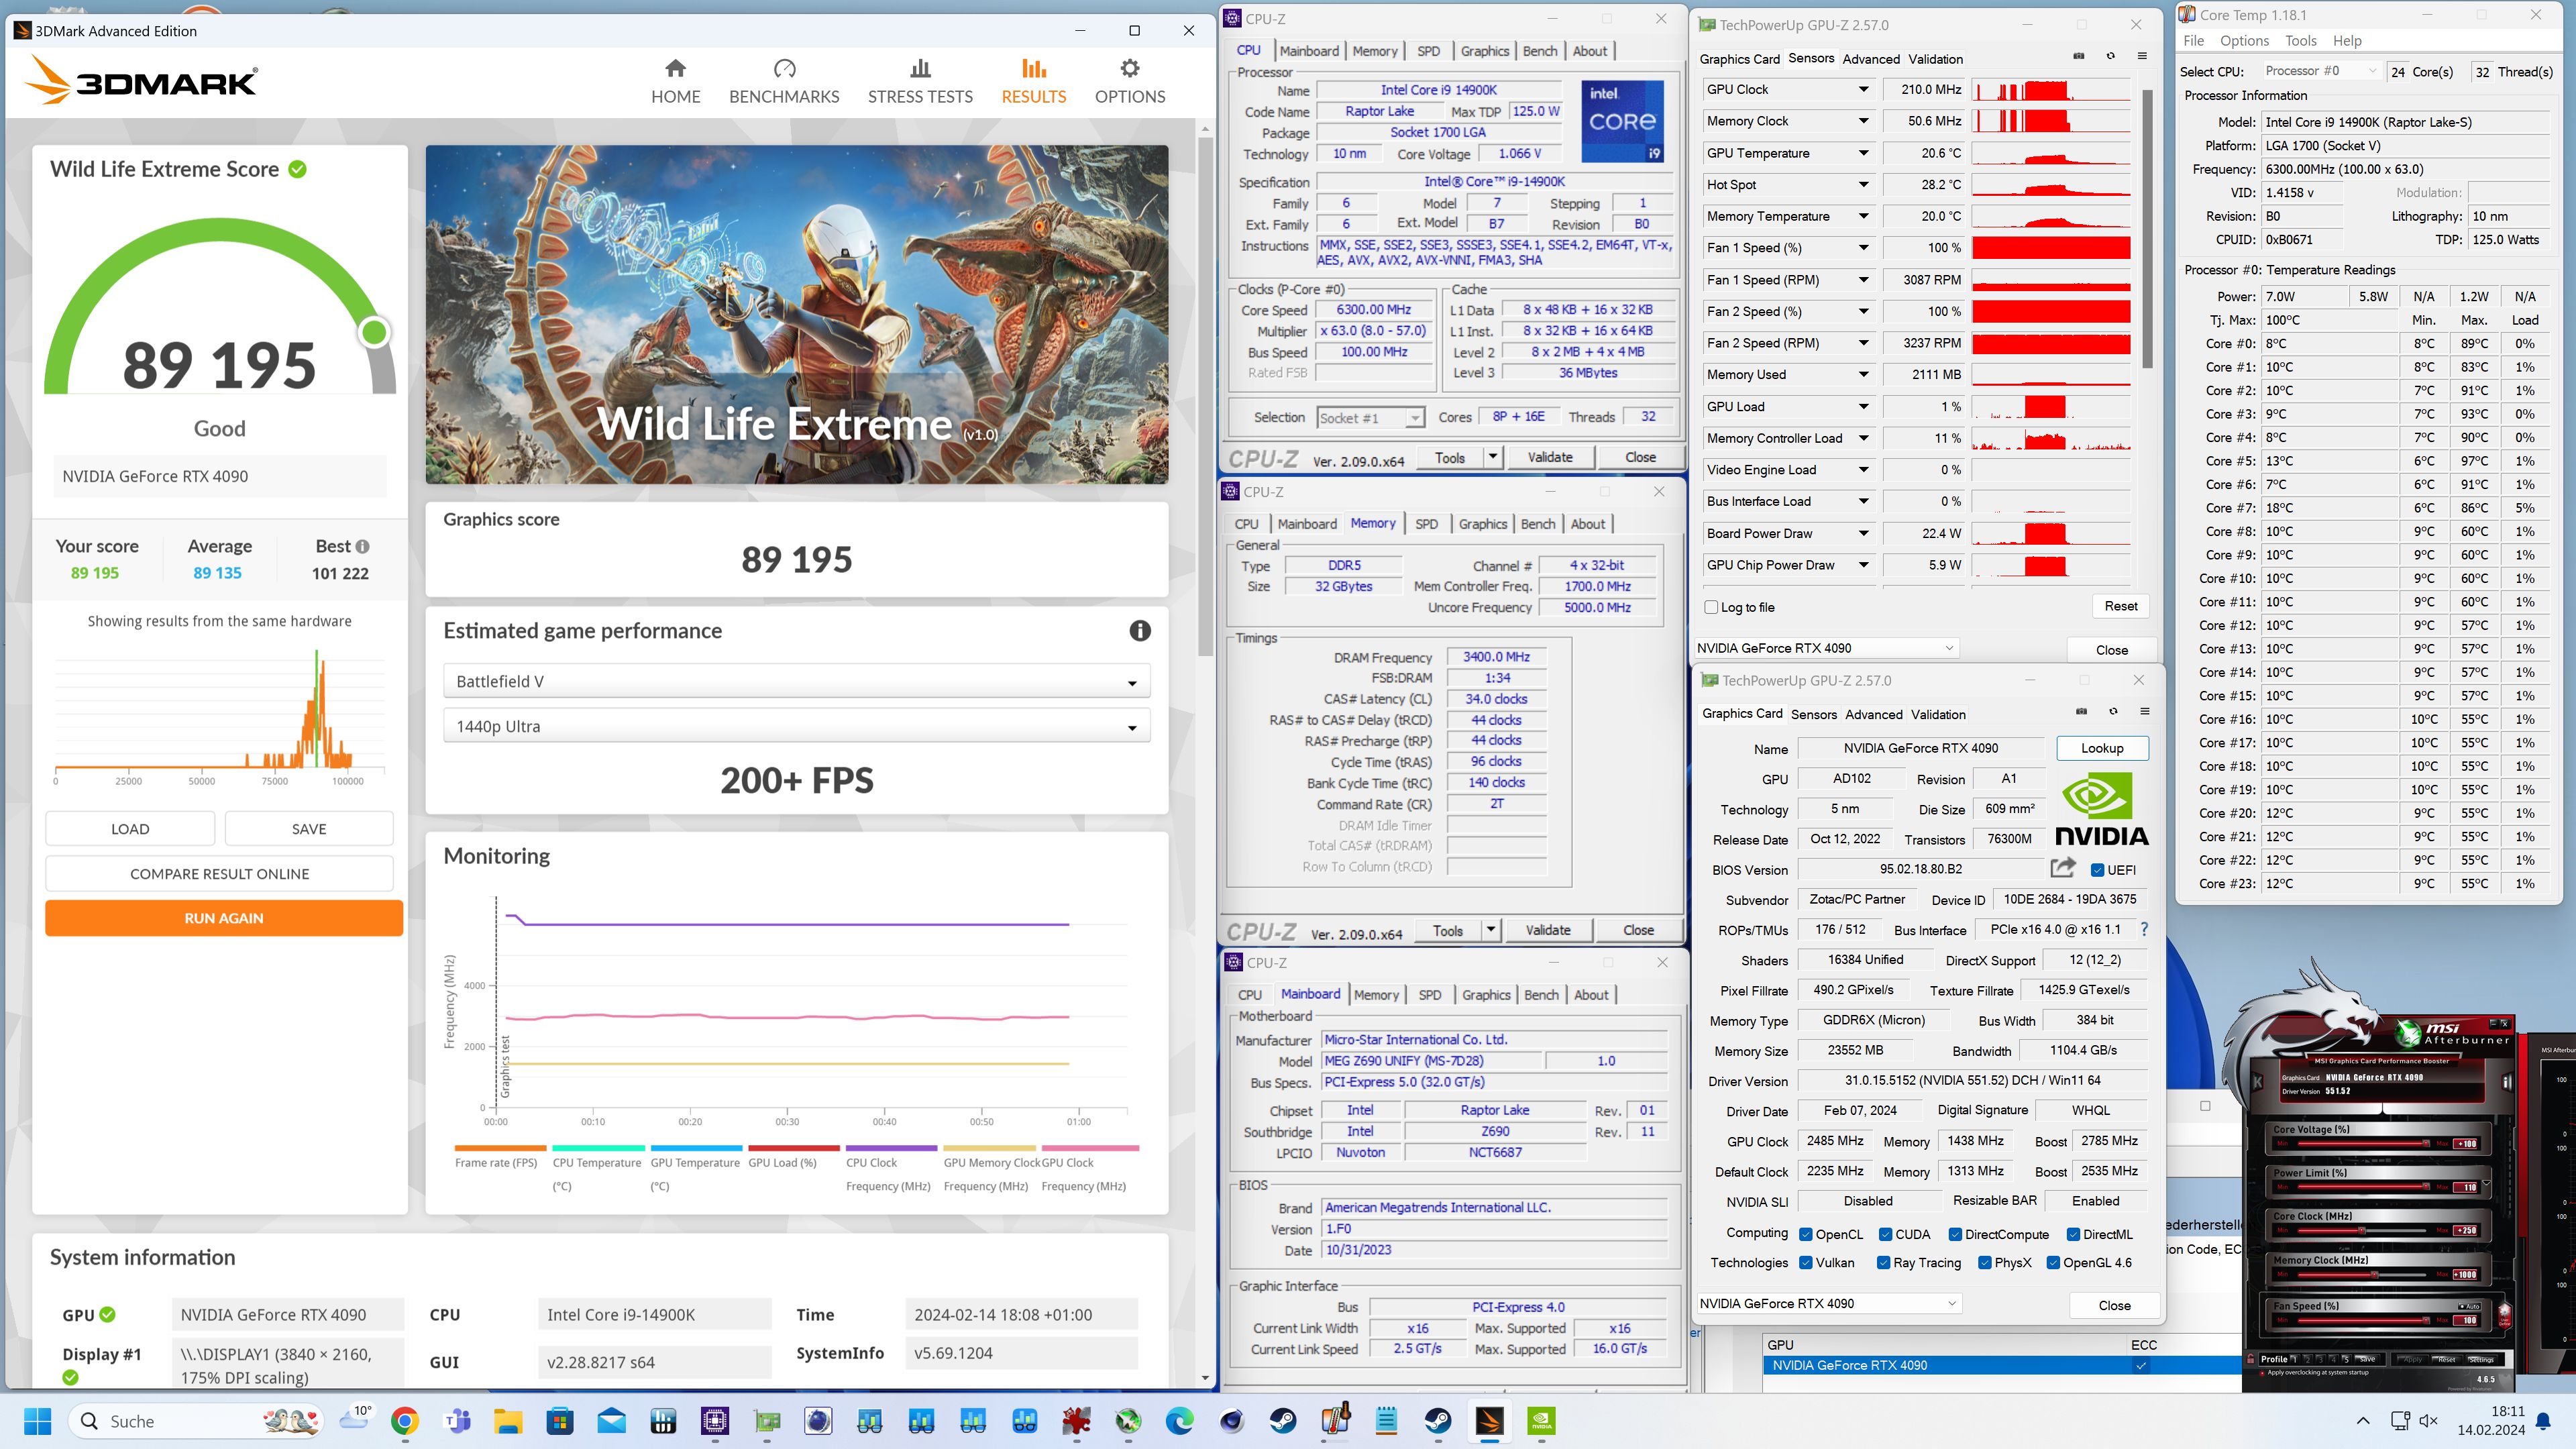Image resolution: width=2576 pixels, height=1449 pixels.
Task: Toggle the CUDA checkbox in GPU-Z
Action: coord(1885,1234)
